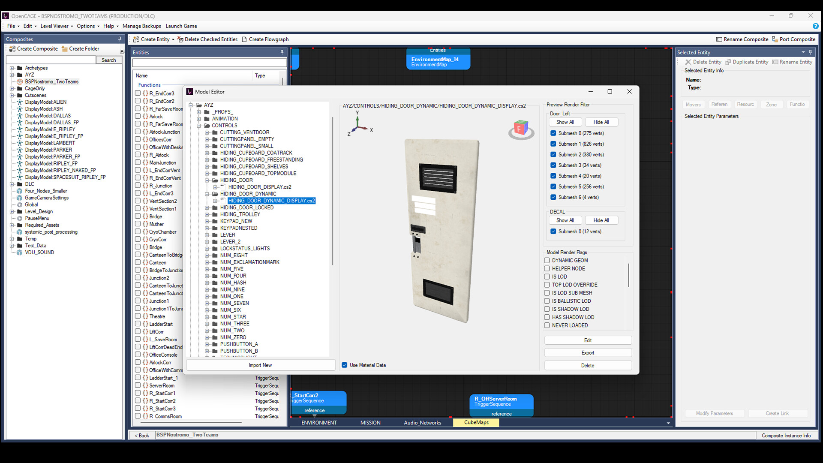Select the VDU_SOUND composite icon
The height and width of the screenshot is (463, 823).
tap(19, 253)
